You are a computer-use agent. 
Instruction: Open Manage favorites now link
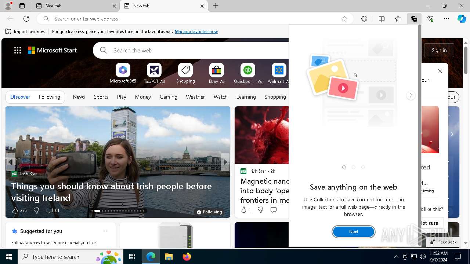pyautogui.click(x=196, y=32)
